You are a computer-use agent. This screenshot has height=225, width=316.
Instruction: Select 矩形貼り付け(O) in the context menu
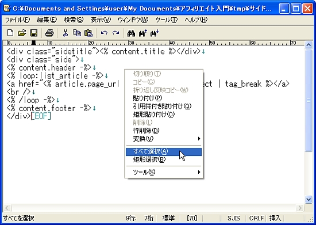click(164, 115)
